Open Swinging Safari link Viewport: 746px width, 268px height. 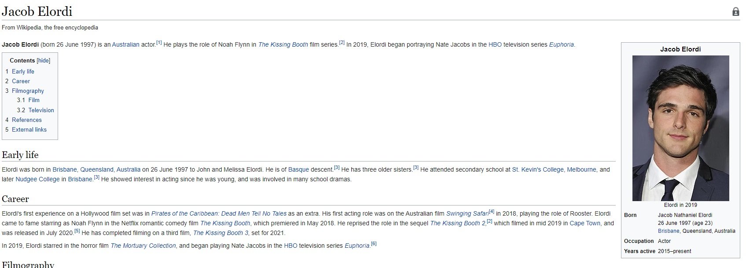tap(467, 213)
